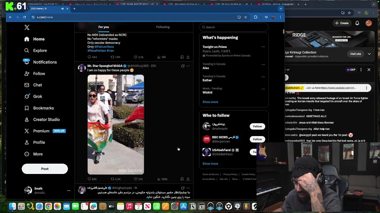The image size is (380, 213).
Task: Show more under Who to follow
Action: [210, 164]
